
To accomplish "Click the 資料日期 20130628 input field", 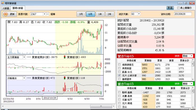I will point(183,14).
